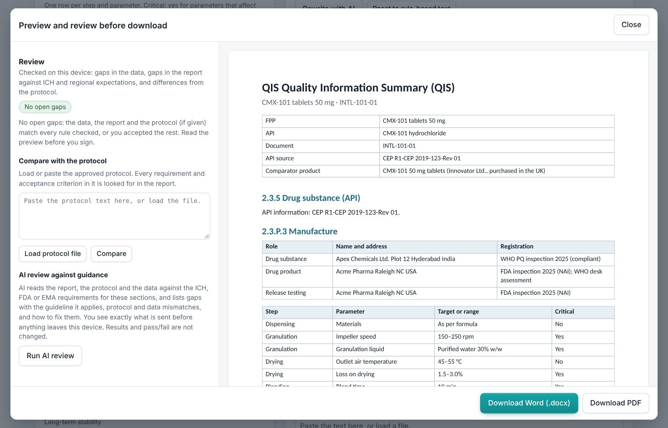Click the Registration column header

(x=556, y=247)
